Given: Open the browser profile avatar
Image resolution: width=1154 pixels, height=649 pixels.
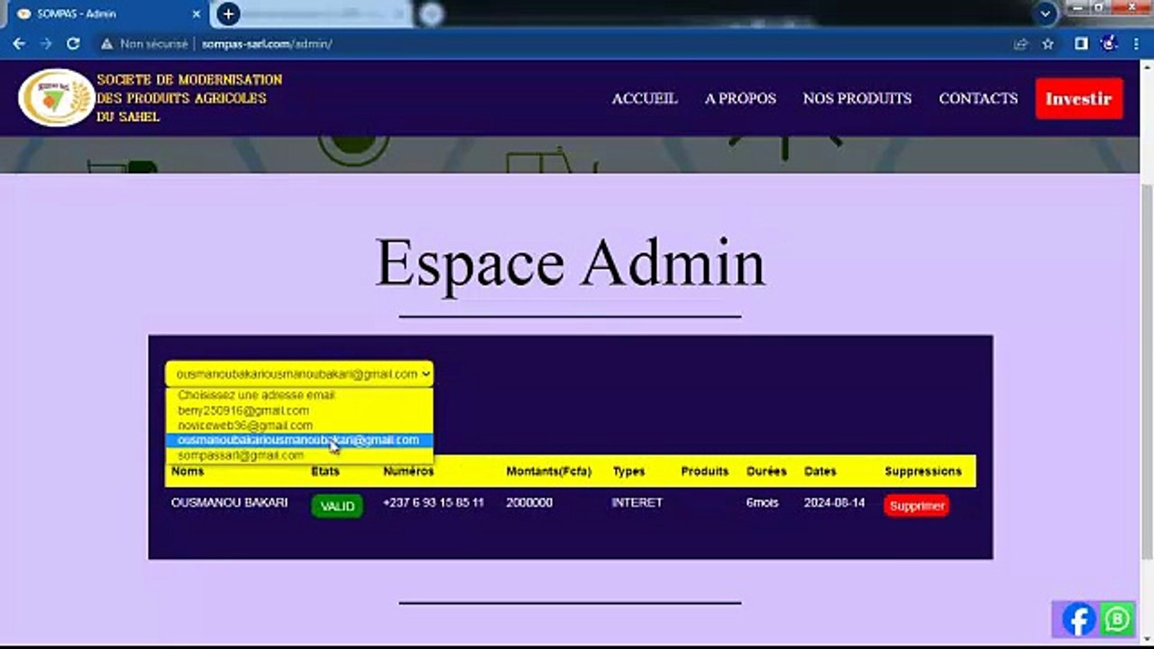Looking at the screenshot, I should tap(1109, 43).
